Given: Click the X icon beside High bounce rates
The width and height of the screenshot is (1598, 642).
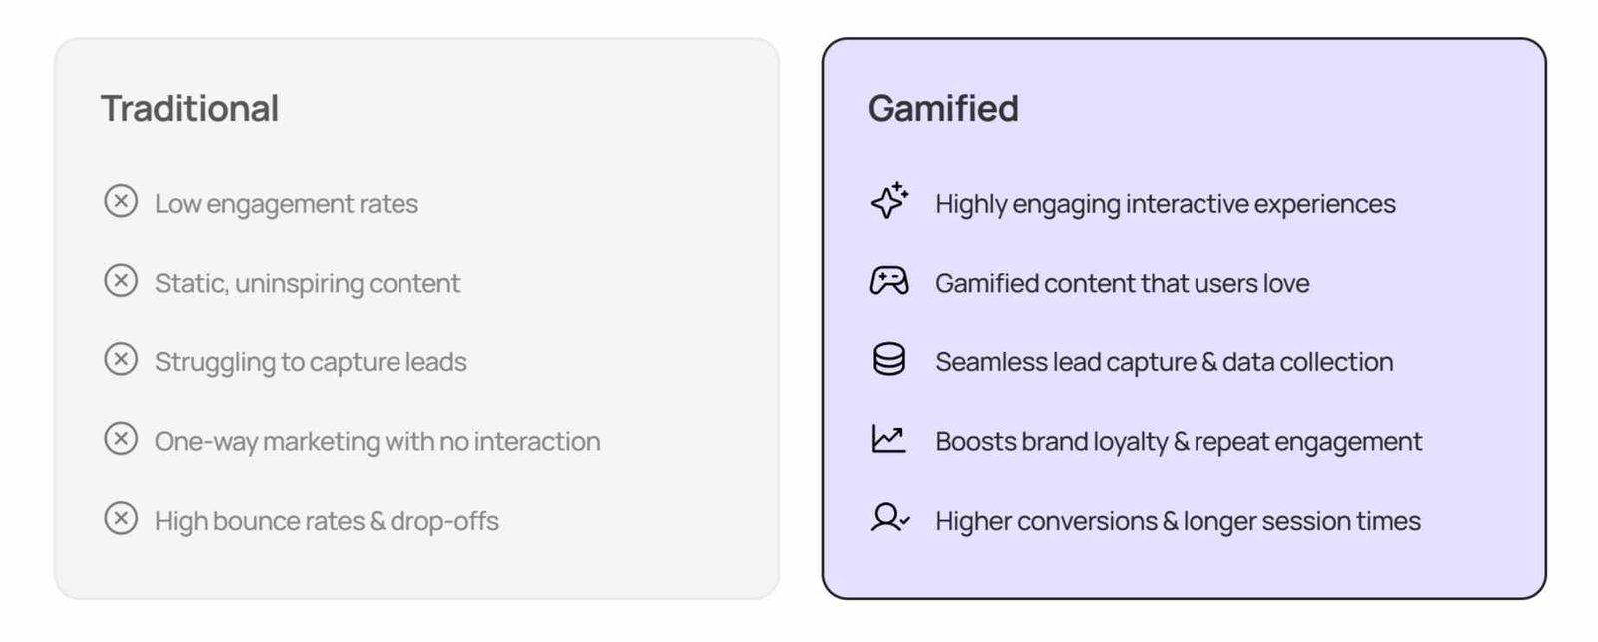Looking at the screenshot, I should 121,519.
